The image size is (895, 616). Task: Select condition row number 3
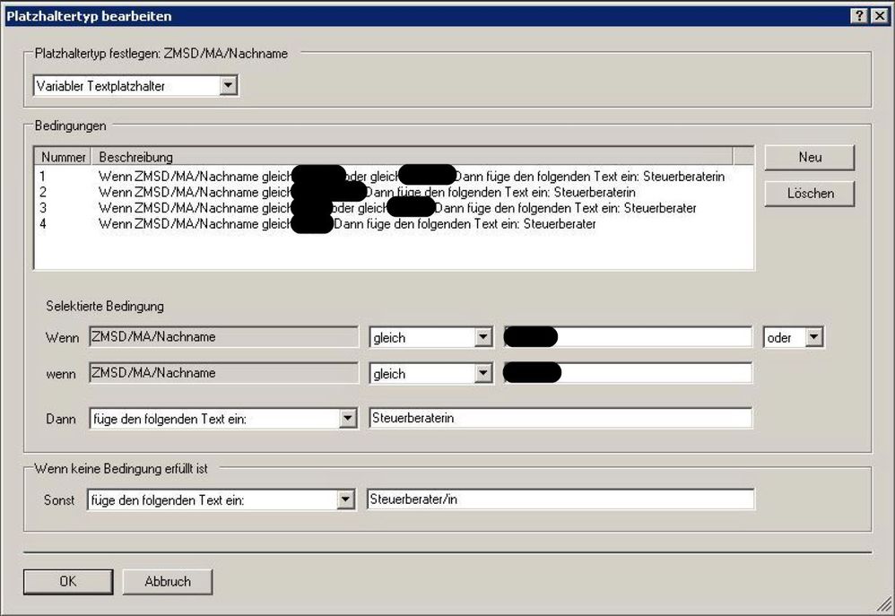coord(394,208)
